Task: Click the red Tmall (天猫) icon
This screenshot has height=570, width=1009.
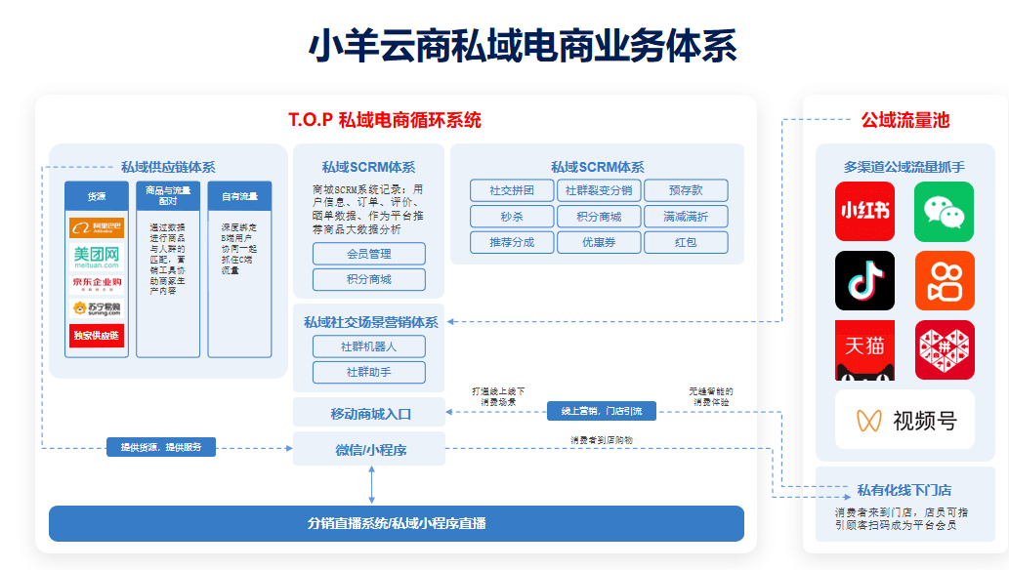Action: (x=864, y=350)
